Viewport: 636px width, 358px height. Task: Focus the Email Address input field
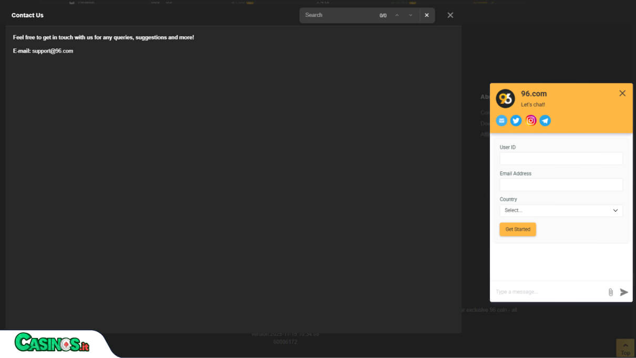tap(561, 185)
